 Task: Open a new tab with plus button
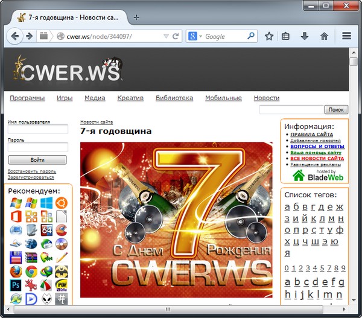coord(136,17)
